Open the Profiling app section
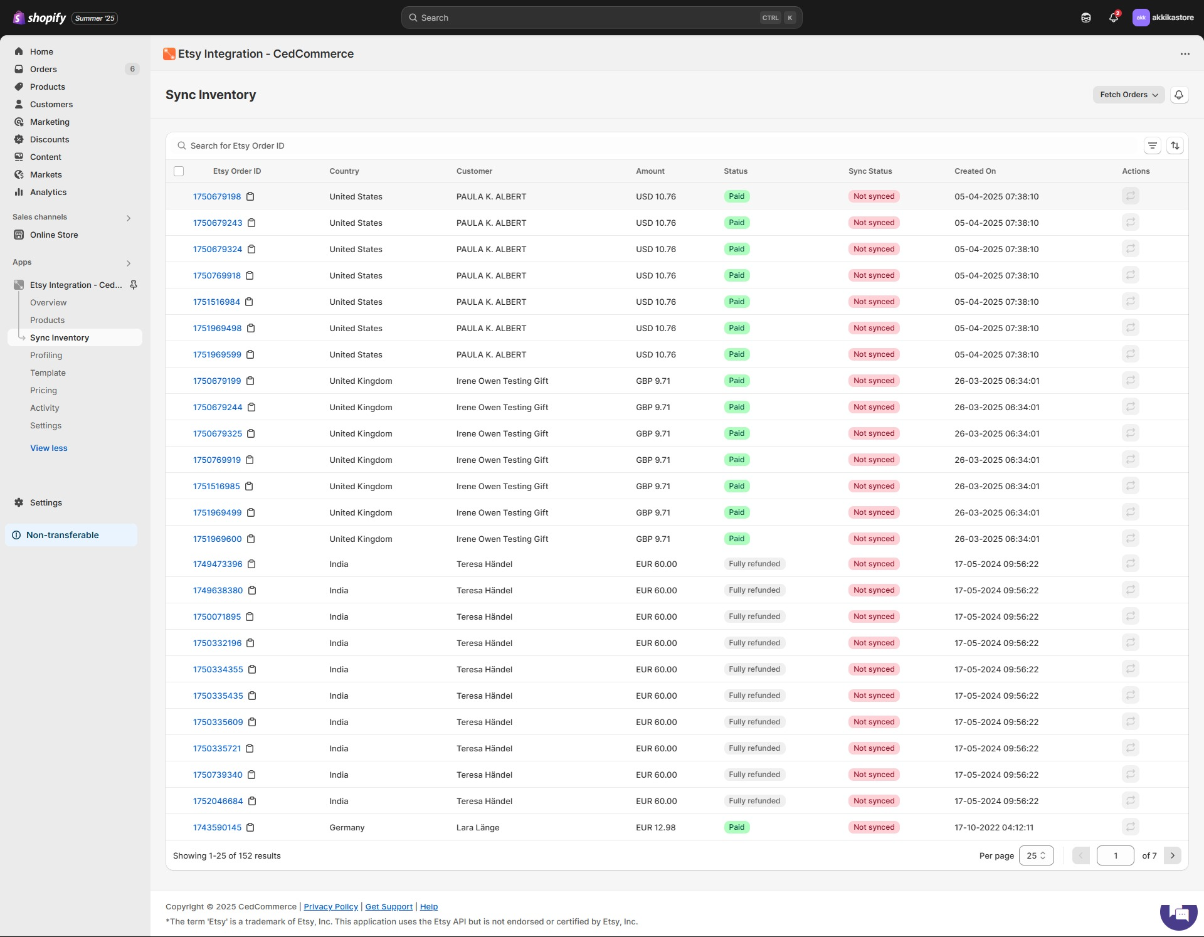The image size is (1204, 937). [x=46, y=355]
